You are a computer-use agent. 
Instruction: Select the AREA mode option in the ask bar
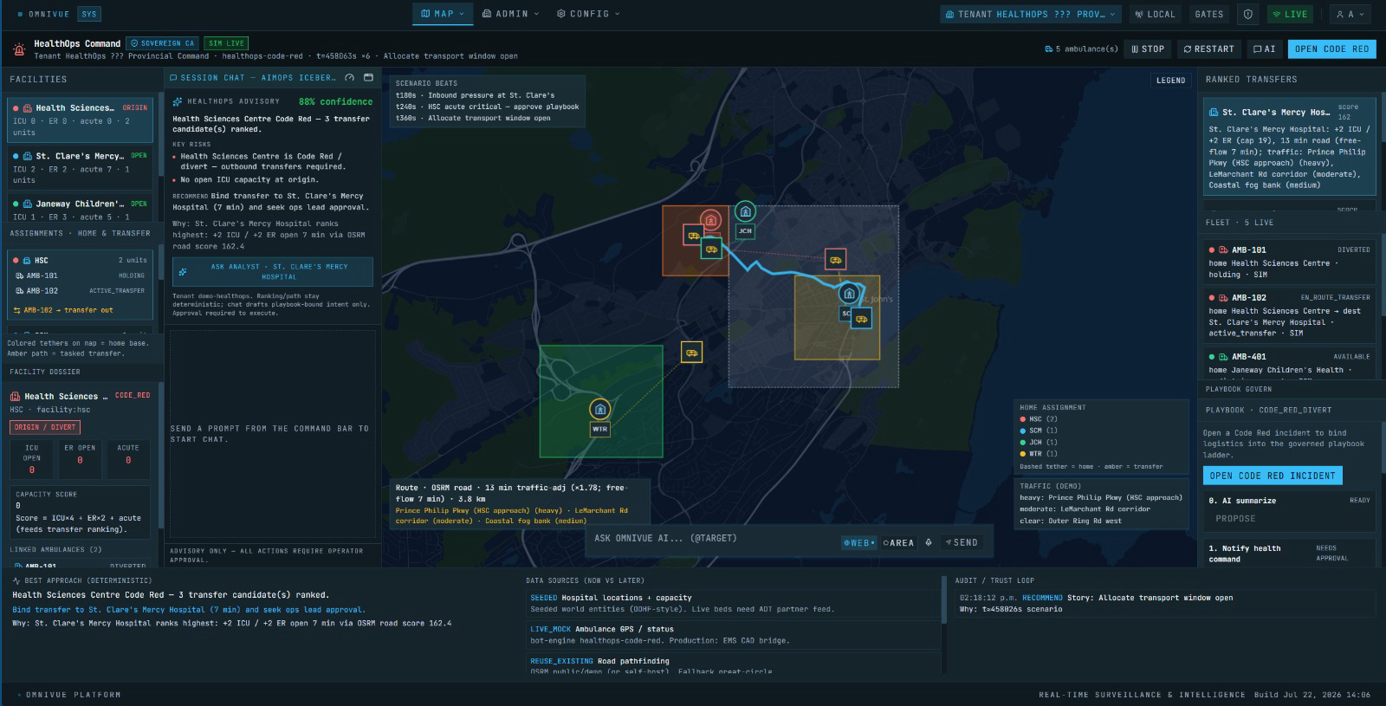pos(898,542)
